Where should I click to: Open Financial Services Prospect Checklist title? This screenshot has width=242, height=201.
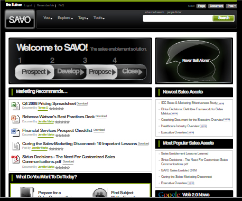click(57, 130)
